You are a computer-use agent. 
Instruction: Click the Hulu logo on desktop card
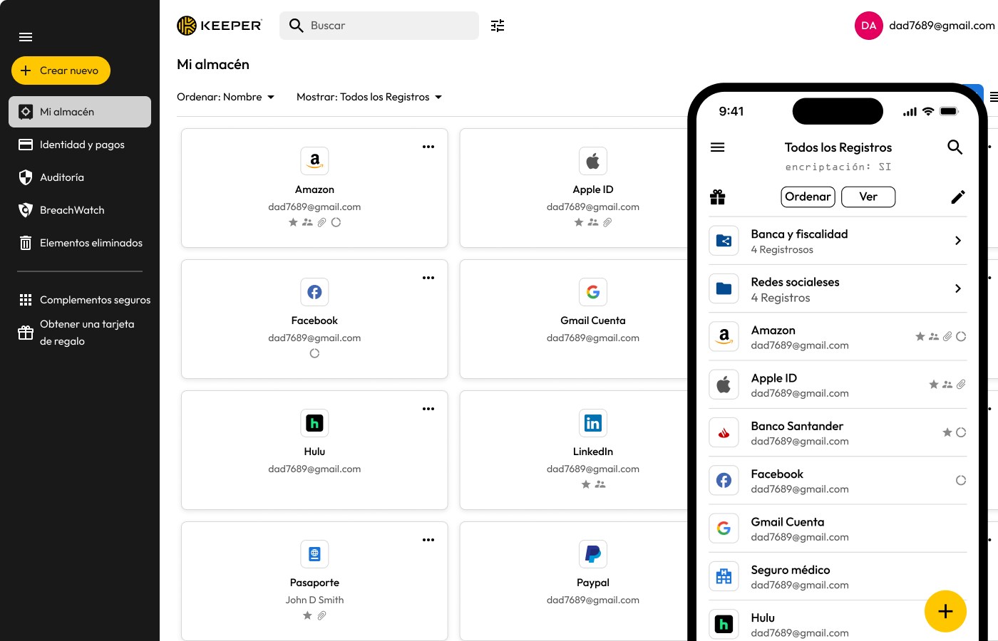(314, 423)
